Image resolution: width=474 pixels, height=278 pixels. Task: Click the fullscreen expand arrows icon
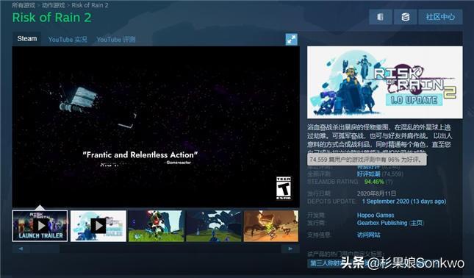292,39
